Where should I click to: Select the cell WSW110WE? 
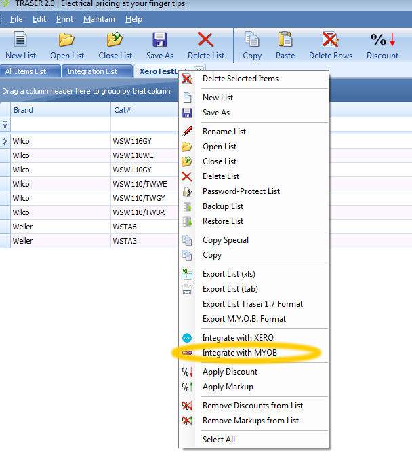tap(145, 155)
